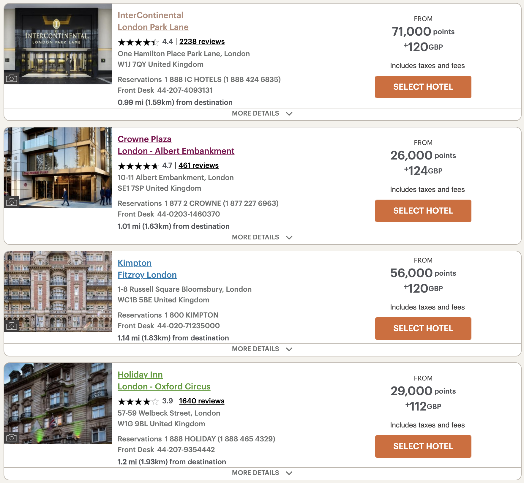The width and height of the screenshot is (524, 483).
Task: Expand More Details for Kimpton Fitzroy
Action: pos(262,349)
